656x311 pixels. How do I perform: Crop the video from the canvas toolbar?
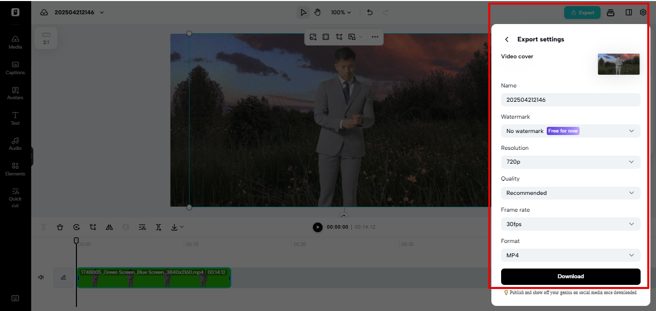click(x=339, y=37)
